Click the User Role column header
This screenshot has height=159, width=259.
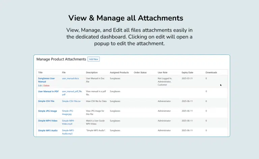[163, 72]
